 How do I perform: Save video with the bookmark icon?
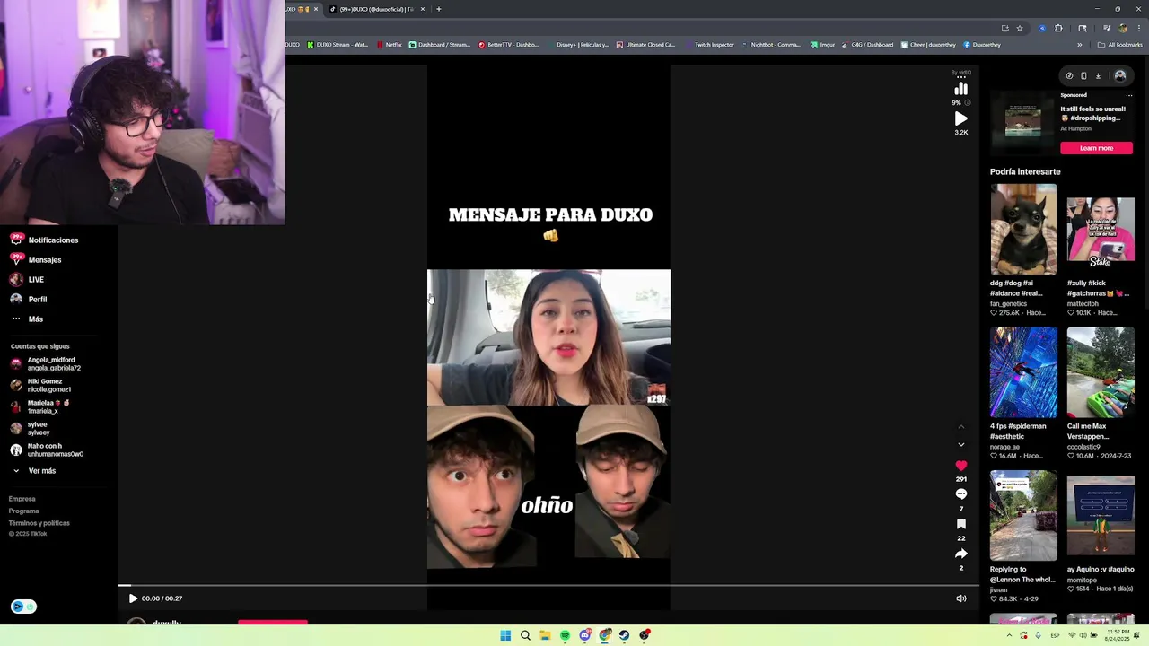pos(961,524)
